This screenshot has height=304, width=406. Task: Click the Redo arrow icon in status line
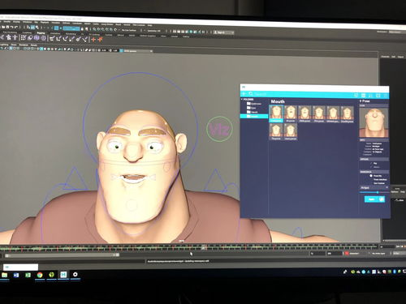[x=16, y=27]
